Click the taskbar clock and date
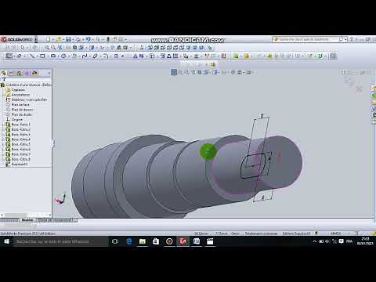 (x=365, y=241)
